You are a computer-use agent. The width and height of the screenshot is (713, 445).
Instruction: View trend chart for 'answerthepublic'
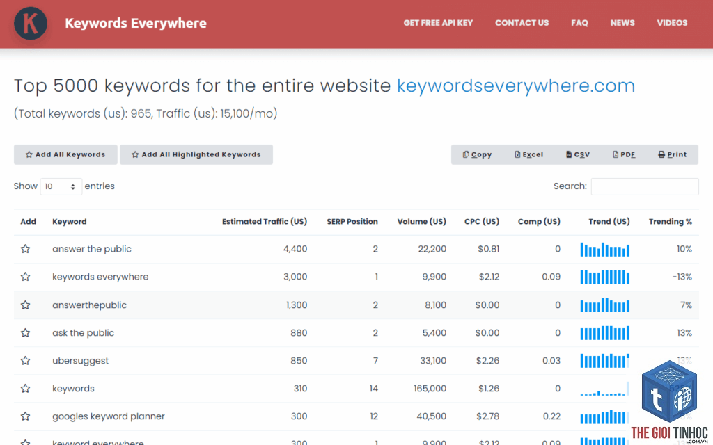point(605,305)
